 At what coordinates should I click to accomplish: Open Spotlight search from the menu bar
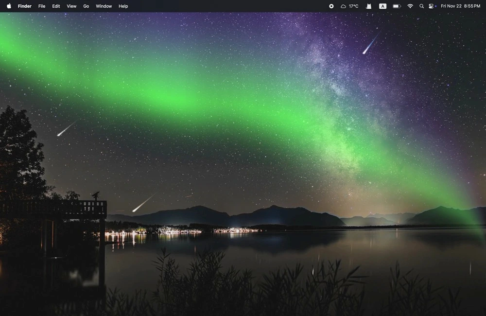pos(421,6)
